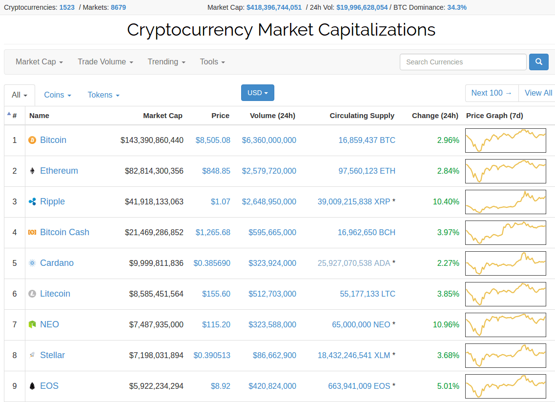Click the Litecoin logo icon

(x=32, y=294)
